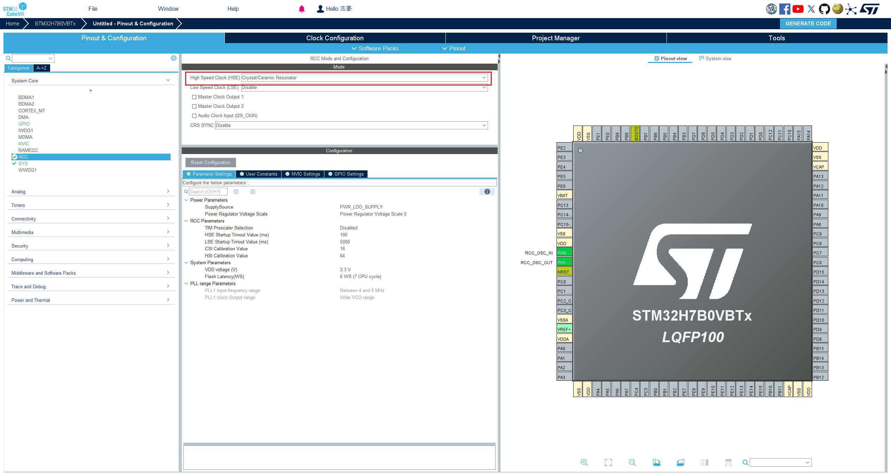Type in the parameter search field

pos(208,192)
